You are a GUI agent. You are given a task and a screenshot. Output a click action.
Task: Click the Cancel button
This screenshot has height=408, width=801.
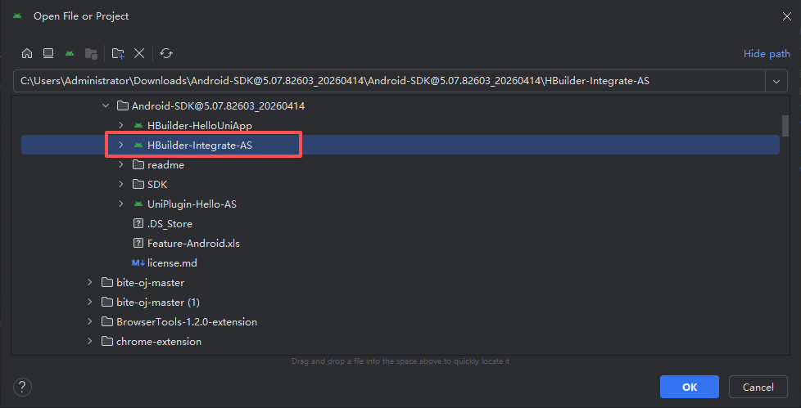[x=758, y=387]
